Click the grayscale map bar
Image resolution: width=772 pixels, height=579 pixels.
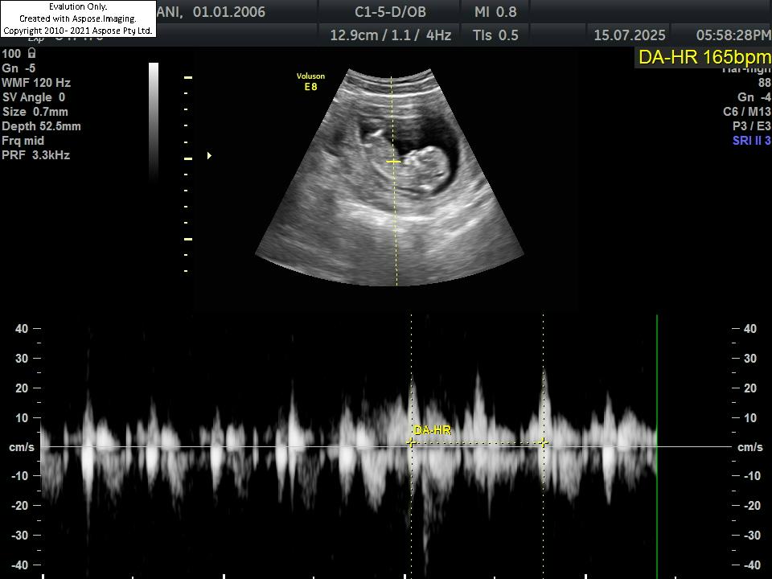[x=153, y=119]
